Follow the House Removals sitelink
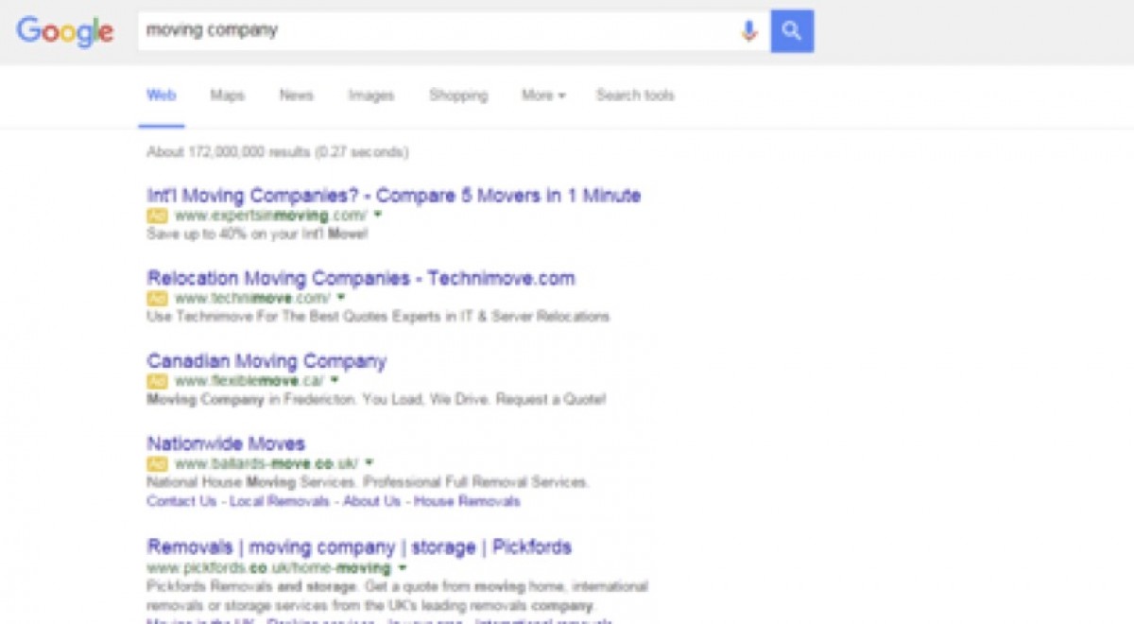 click(467, 501)
